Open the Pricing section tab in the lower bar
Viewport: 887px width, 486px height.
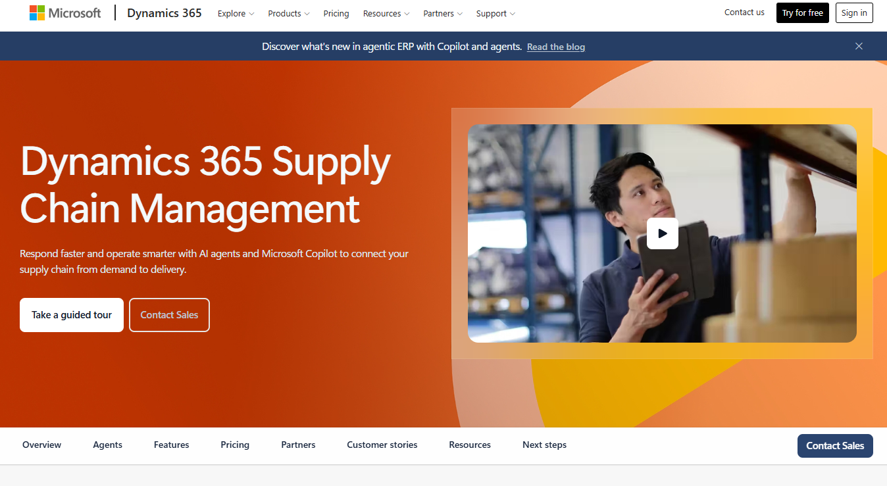235,445
